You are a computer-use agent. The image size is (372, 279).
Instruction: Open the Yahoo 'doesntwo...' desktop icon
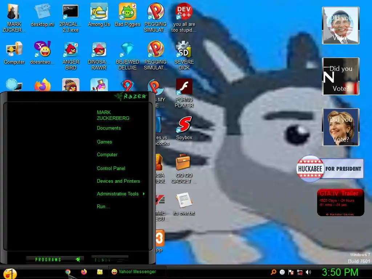click(x=42, y=53)
